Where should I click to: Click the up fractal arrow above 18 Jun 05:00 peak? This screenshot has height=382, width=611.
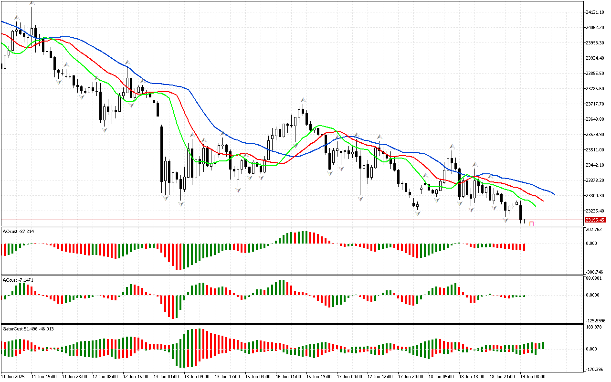[452, 146]
